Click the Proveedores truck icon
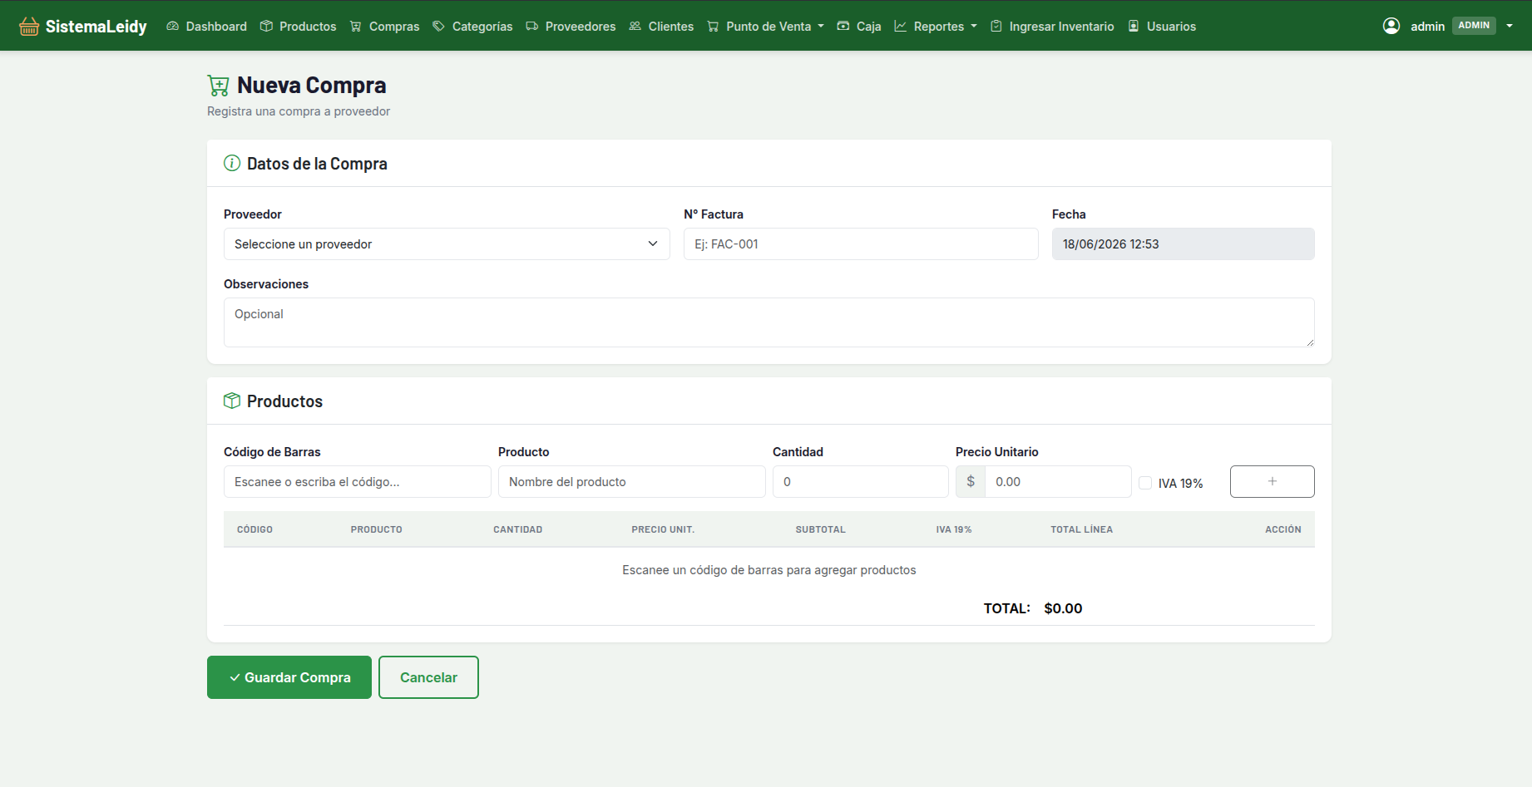Screen dimensions: 1532x787 coord(532,27)
